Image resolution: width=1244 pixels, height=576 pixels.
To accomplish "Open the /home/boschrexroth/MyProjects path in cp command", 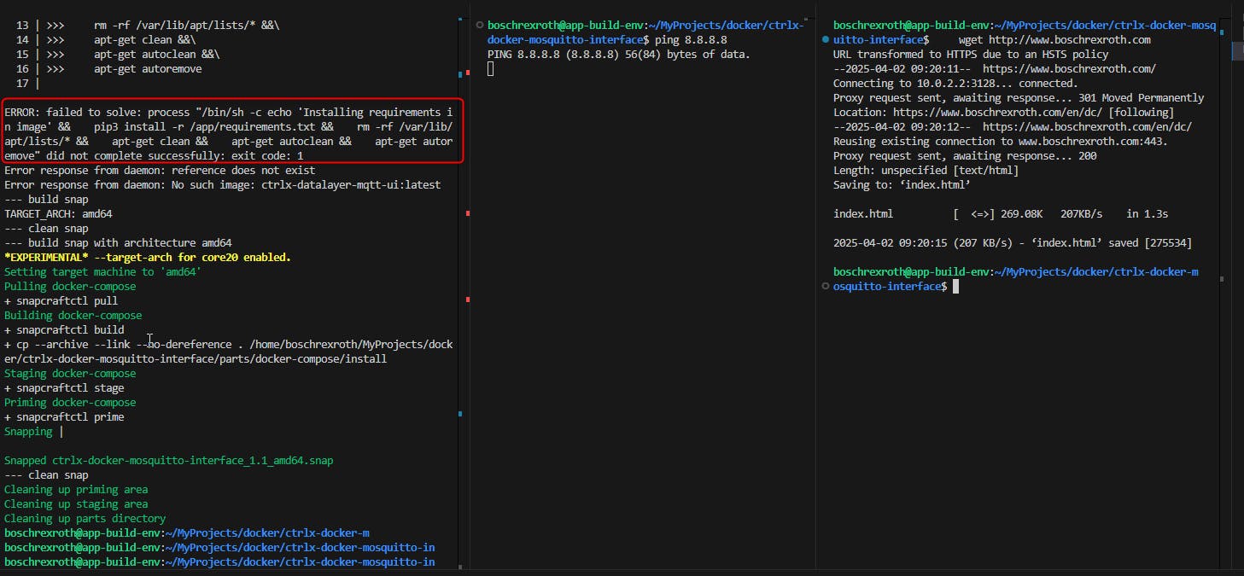I will tap(342, 345).
